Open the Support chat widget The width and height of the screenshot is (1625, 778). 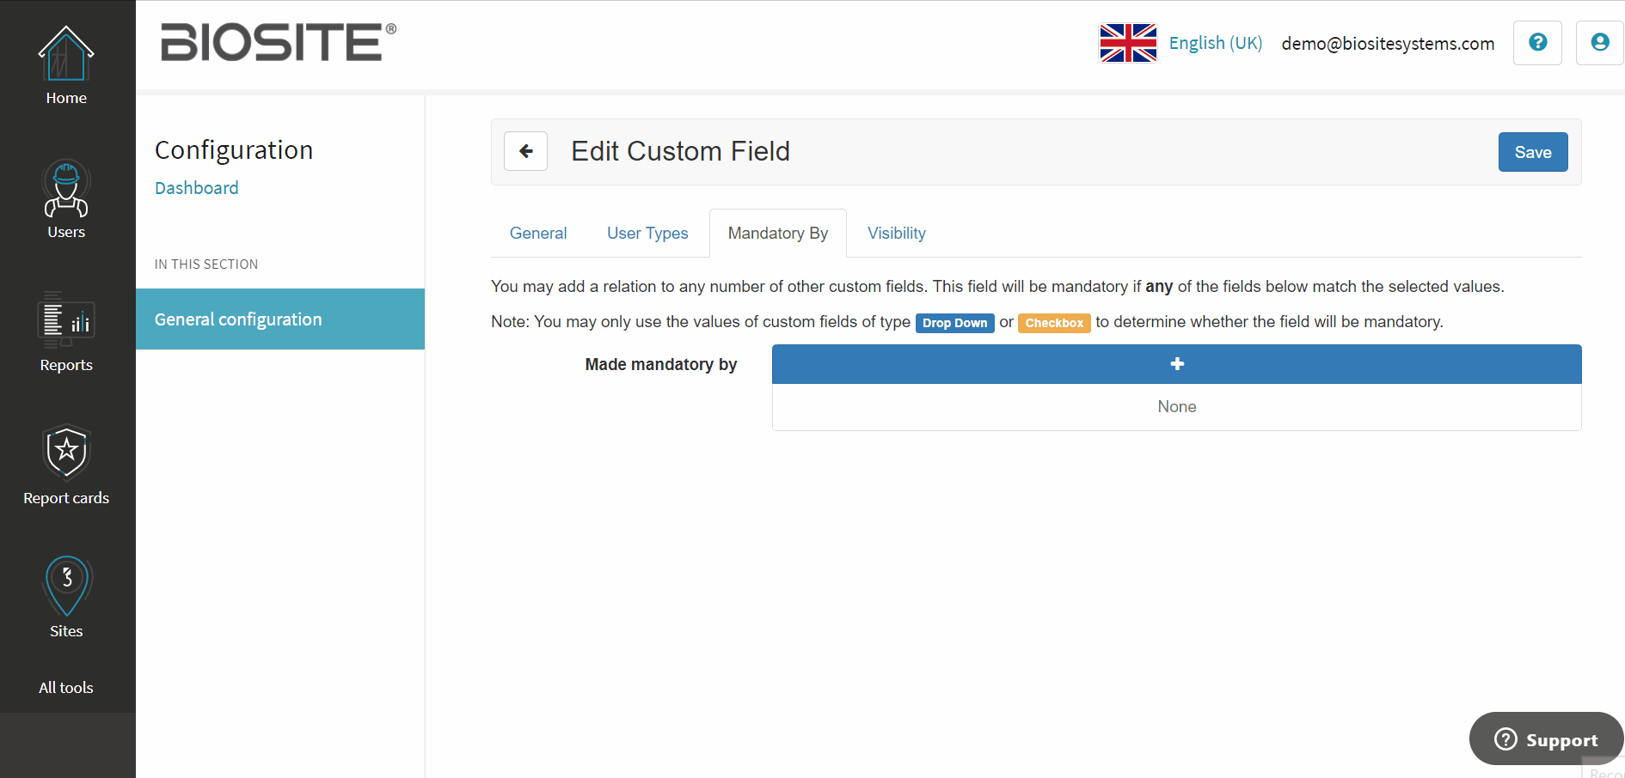tap(1546, 739)
